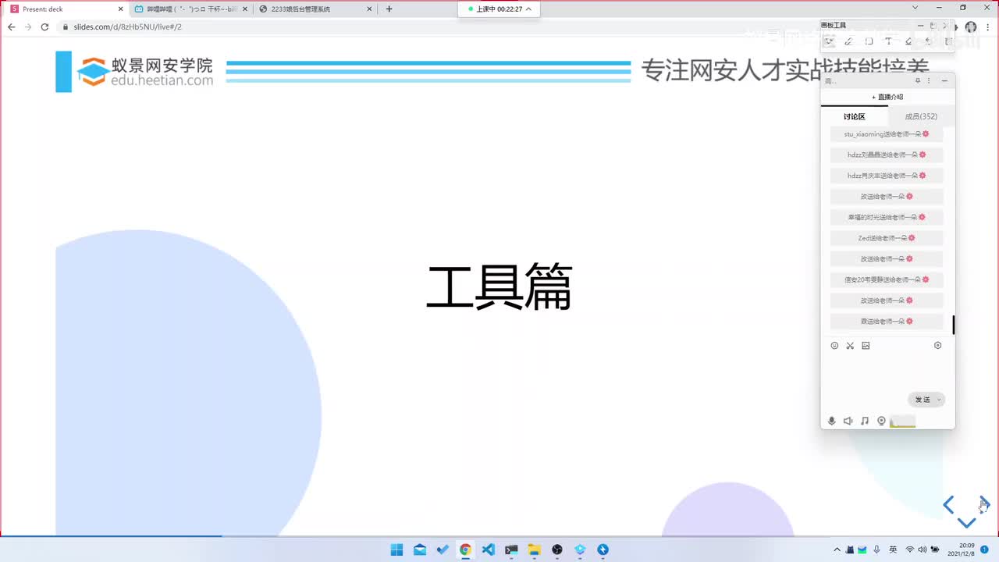
Task: Click the browser back button
Action: click(x=11, y=27)
